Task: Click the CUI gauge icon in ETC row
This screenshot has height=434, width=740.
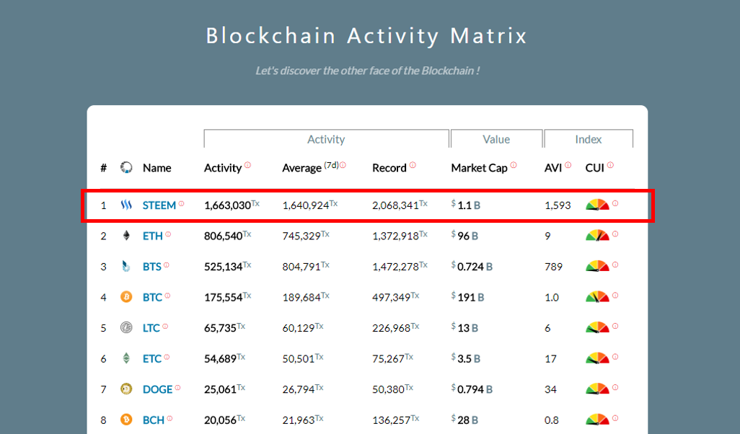Action: pos(597,358)
